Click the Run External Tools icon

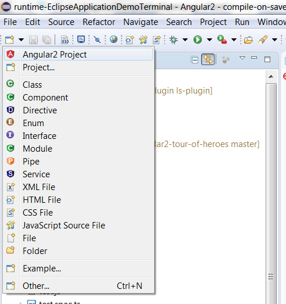tap(222, 40)
